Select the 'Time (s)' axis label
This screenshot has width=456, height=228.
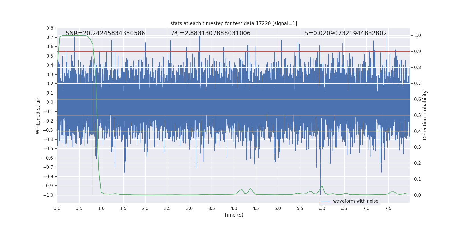[x=234, y=215]
